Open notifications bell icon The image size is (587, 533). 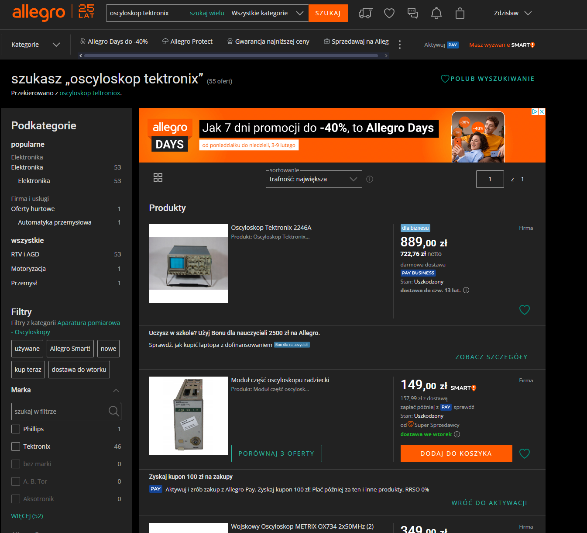coord(436,13)
